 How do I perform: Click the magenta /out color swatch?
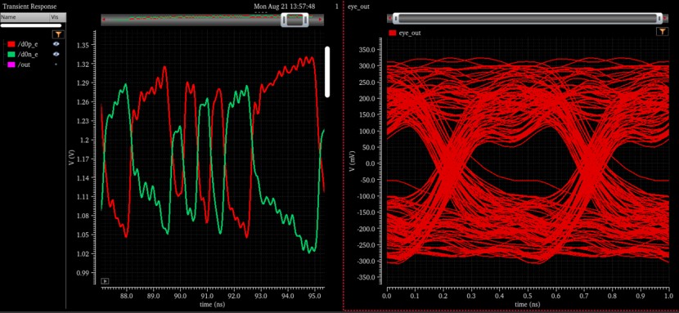tap(11, 65)
